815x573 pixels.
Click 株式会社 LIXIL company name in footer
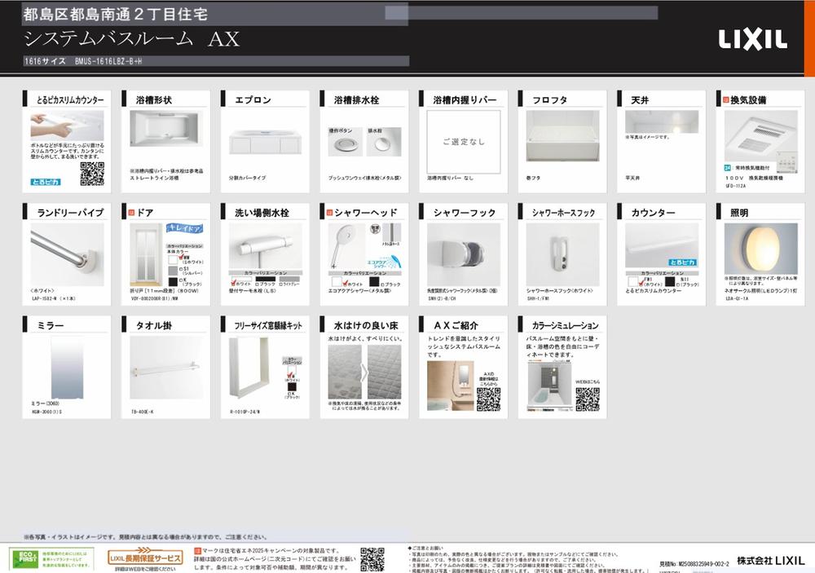pyautogui.click(x=770, y=560)
